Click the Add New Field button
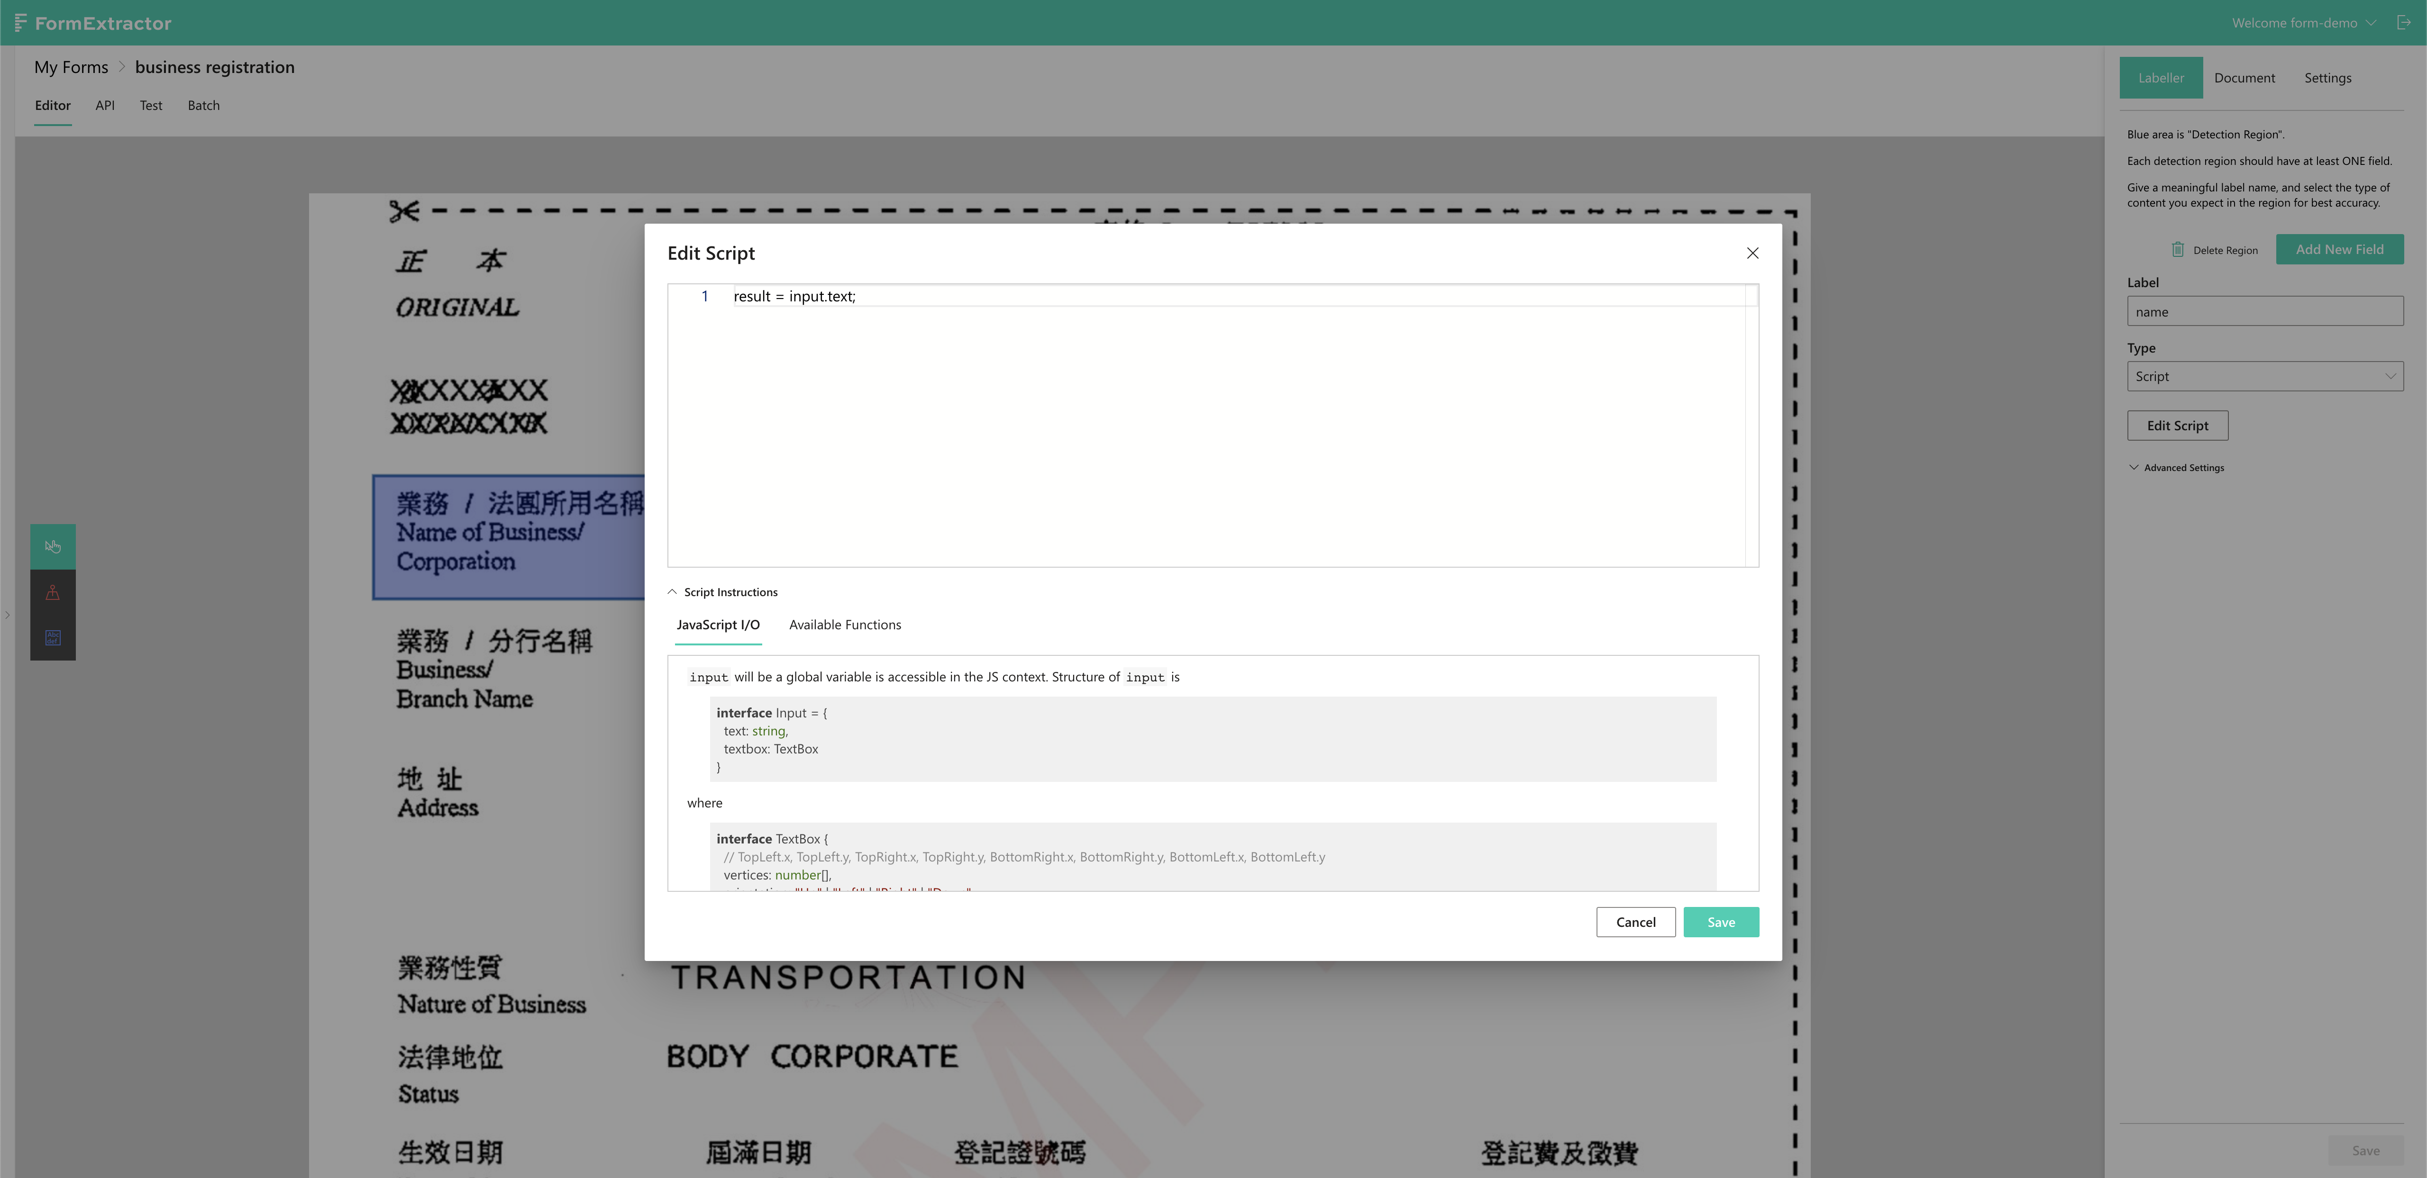 [2339, 250]
